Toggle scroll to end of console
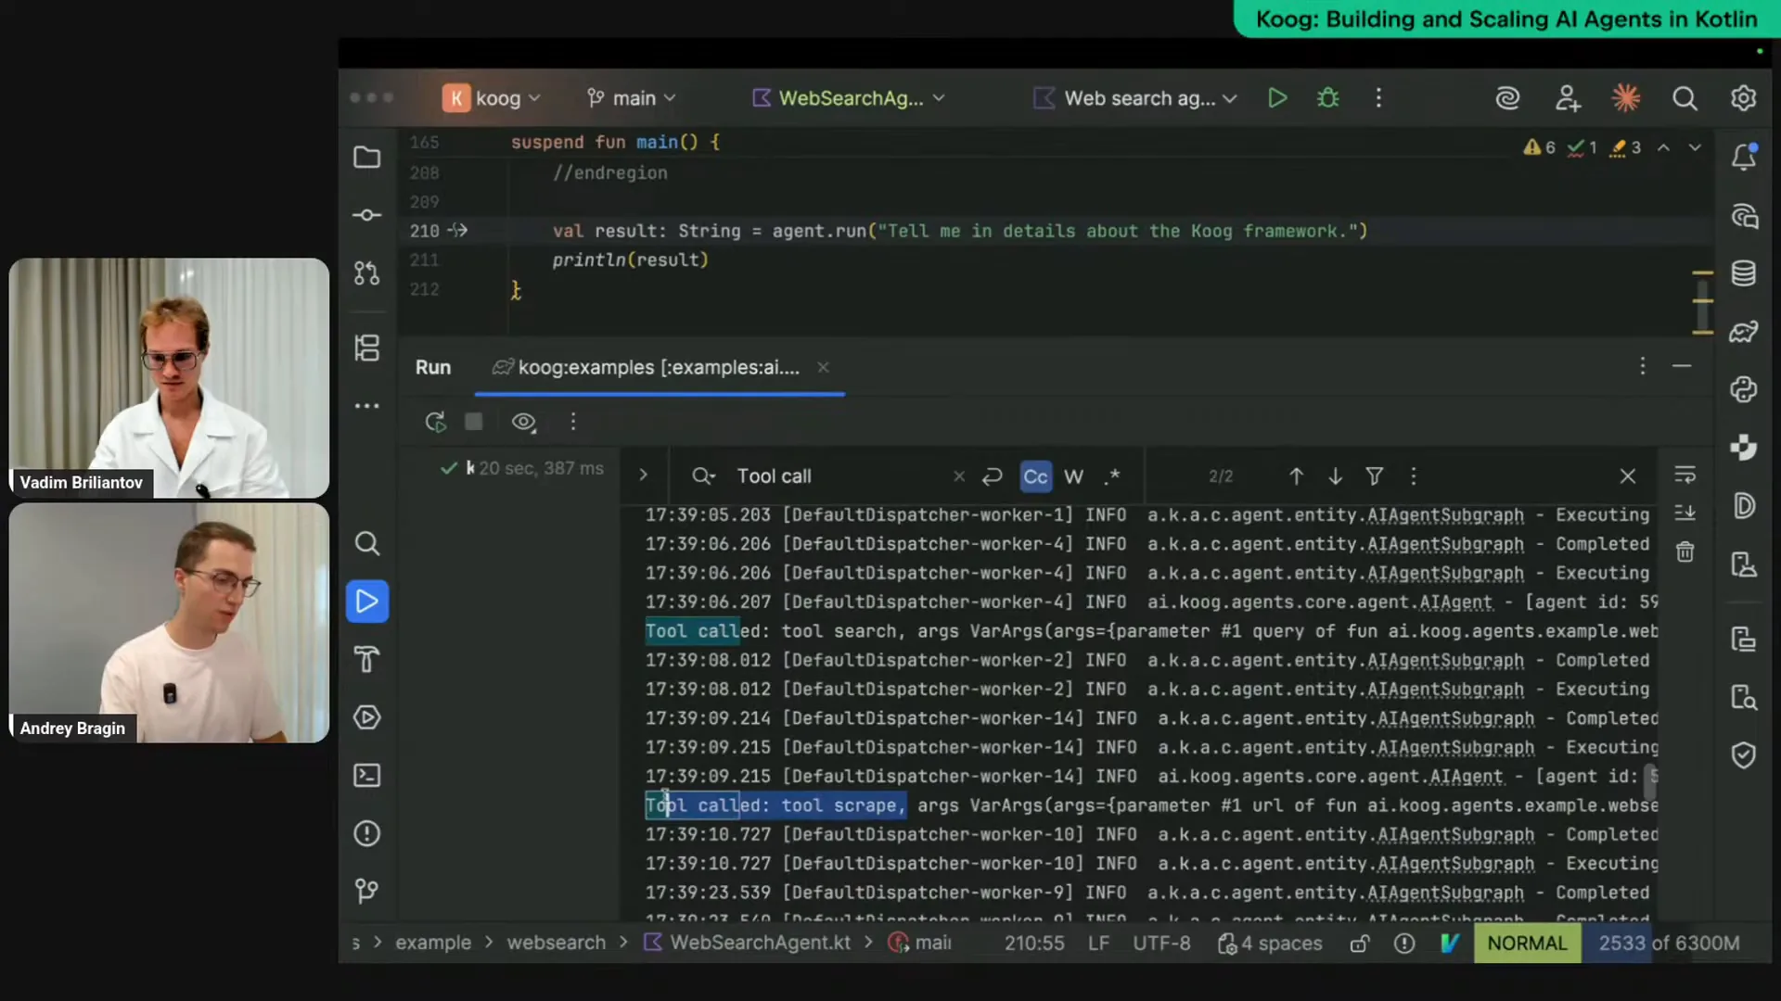The image size is (1781, 1001). (x=1685, y=513)
